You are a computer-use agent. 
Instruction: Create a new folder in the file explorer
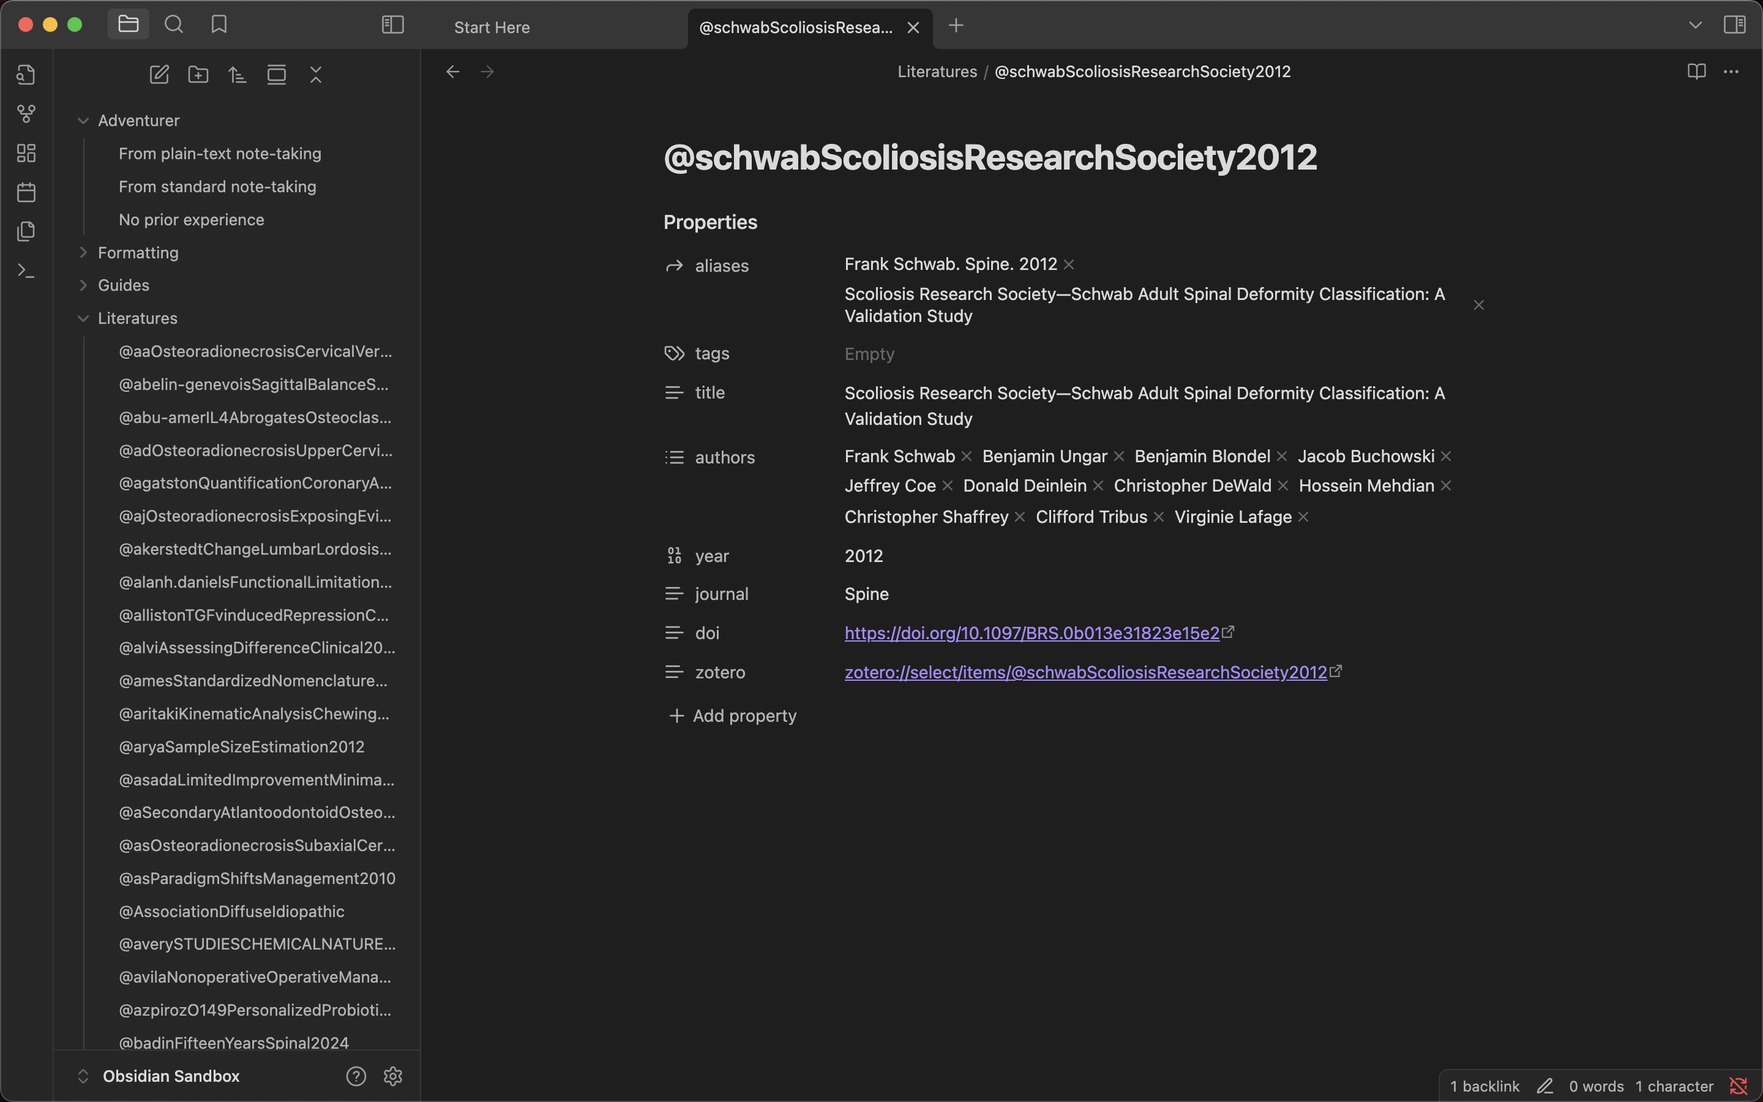tap(198, 74)
